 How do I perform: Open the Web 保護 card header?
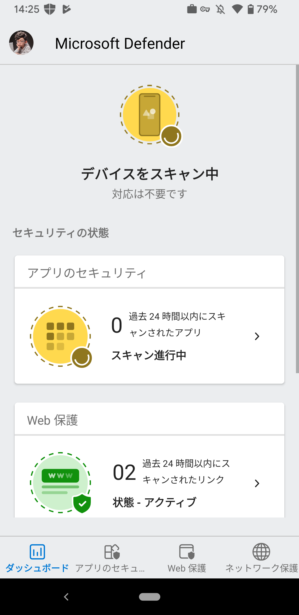(x=149, y=419)
